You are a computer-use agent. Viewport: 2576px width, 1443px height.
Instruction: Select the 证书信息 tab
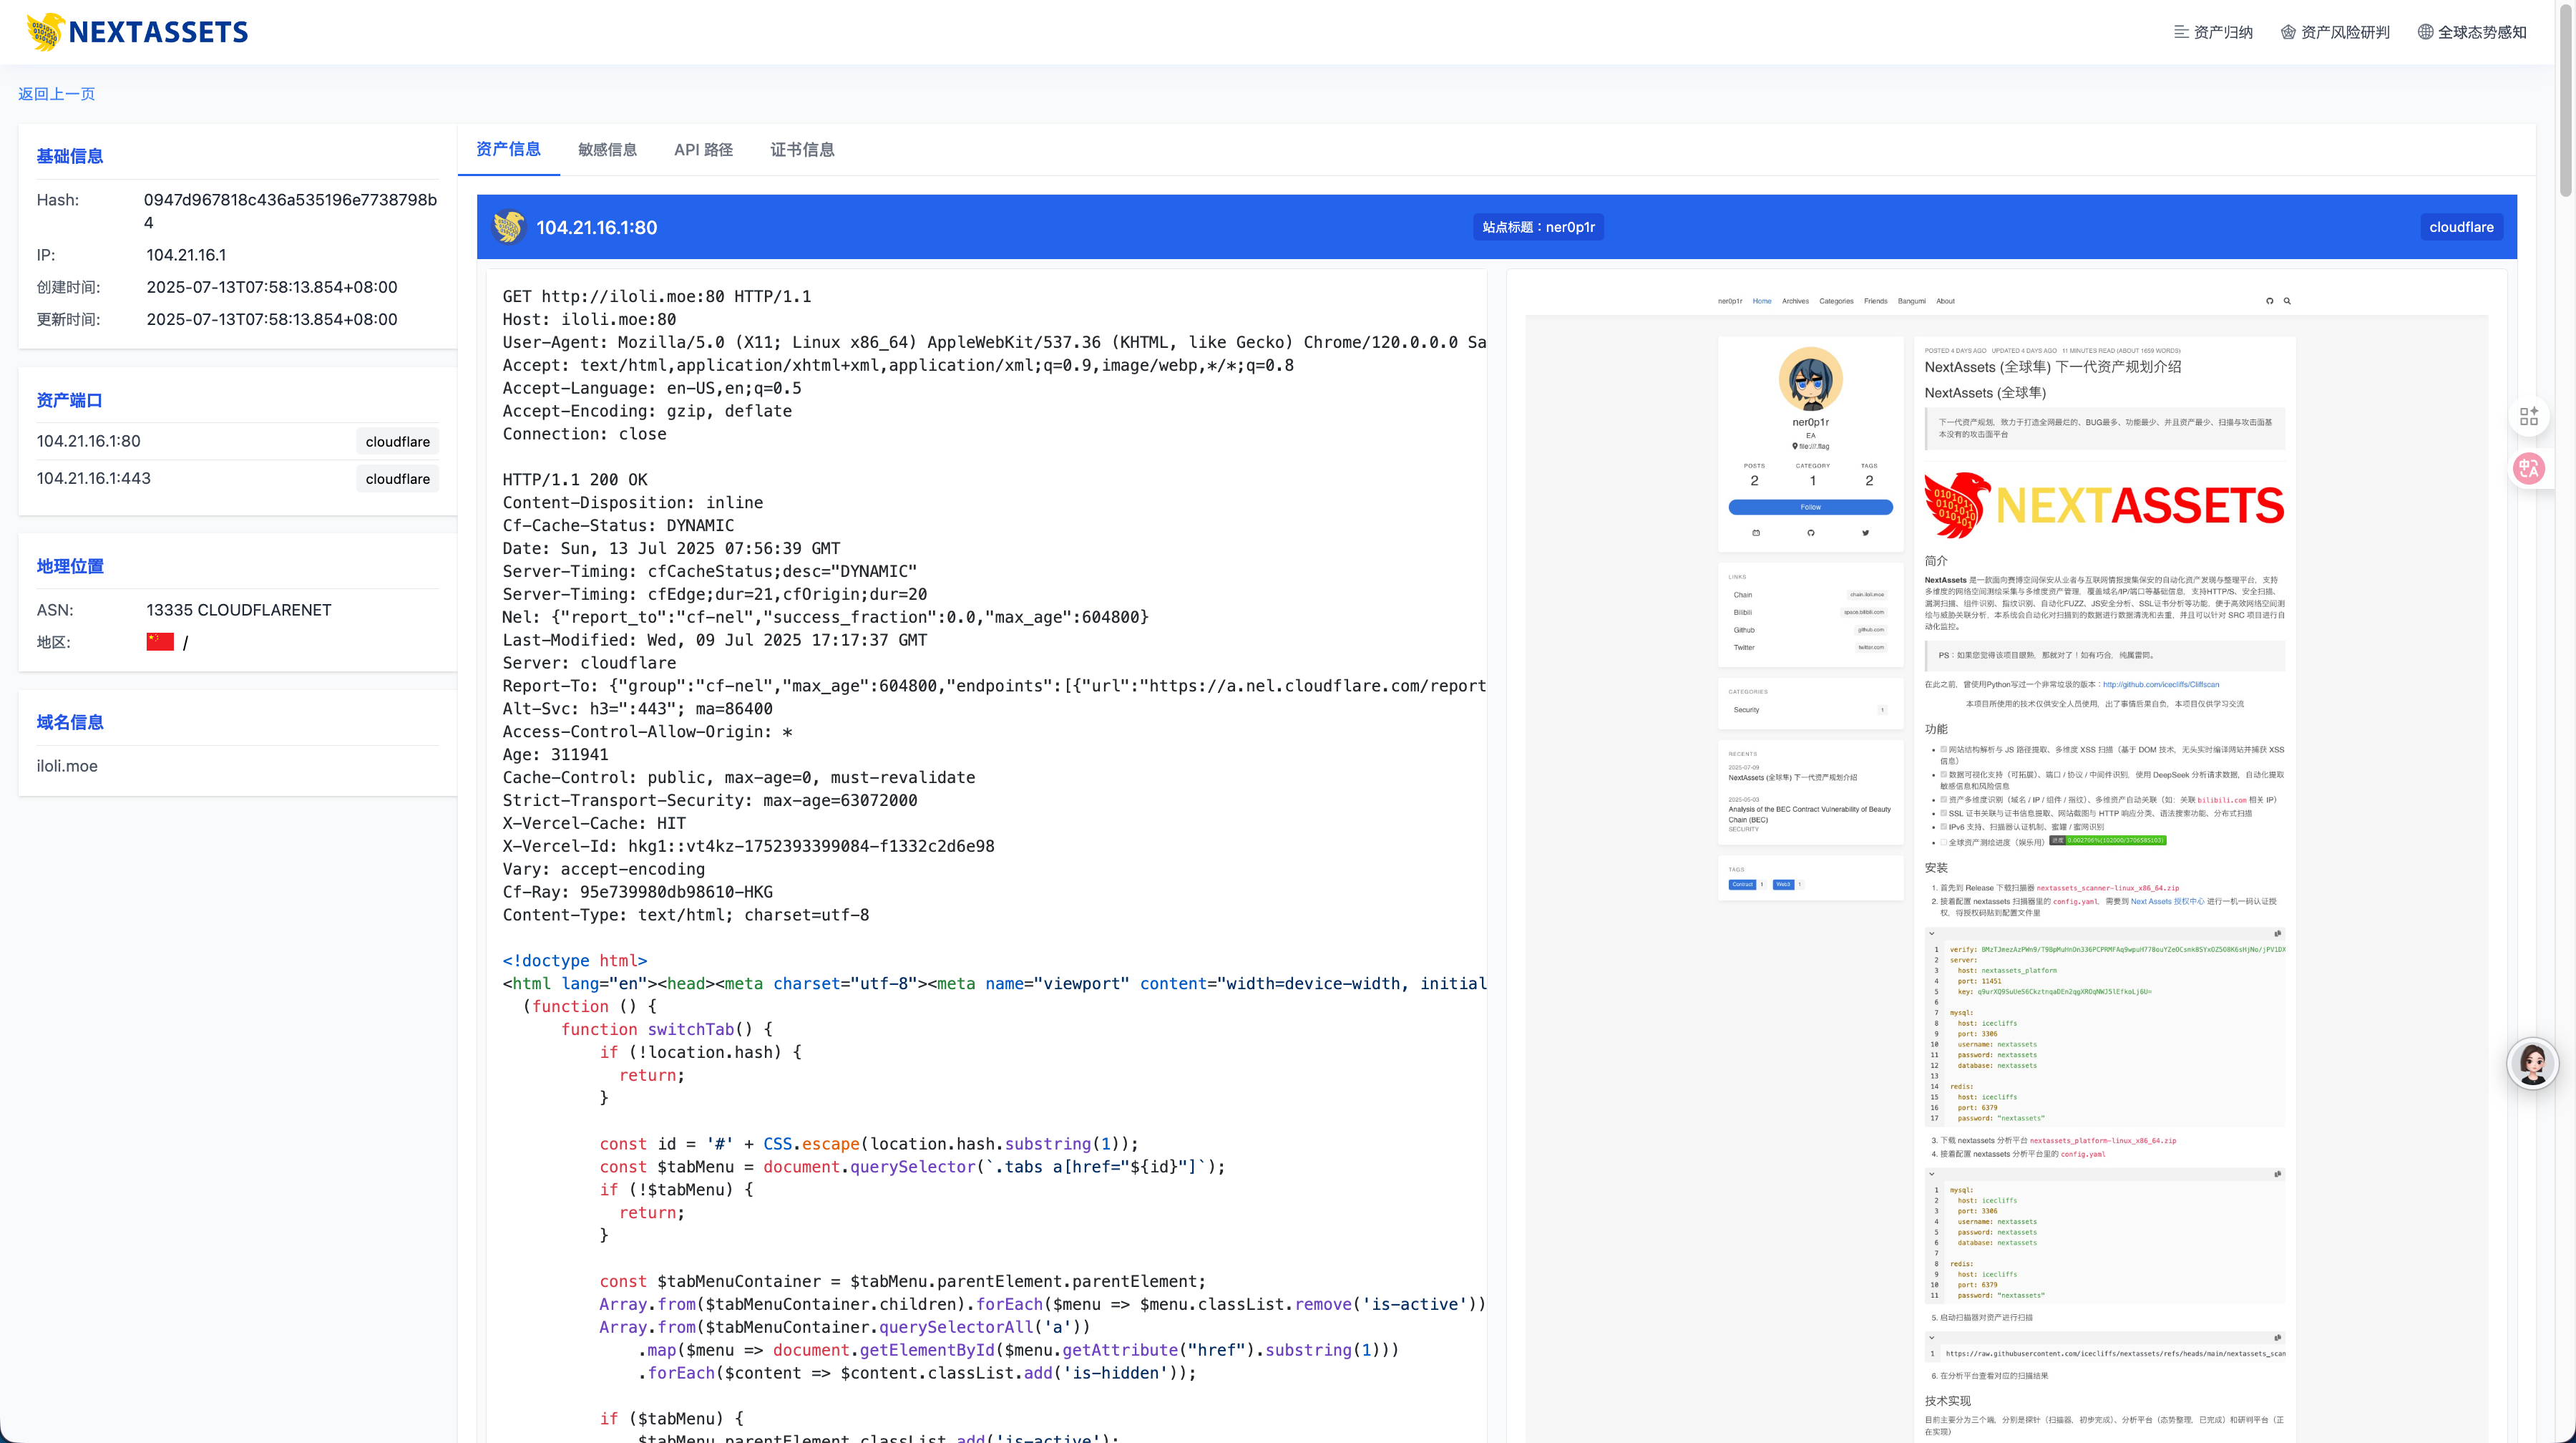tap(802, 150)
